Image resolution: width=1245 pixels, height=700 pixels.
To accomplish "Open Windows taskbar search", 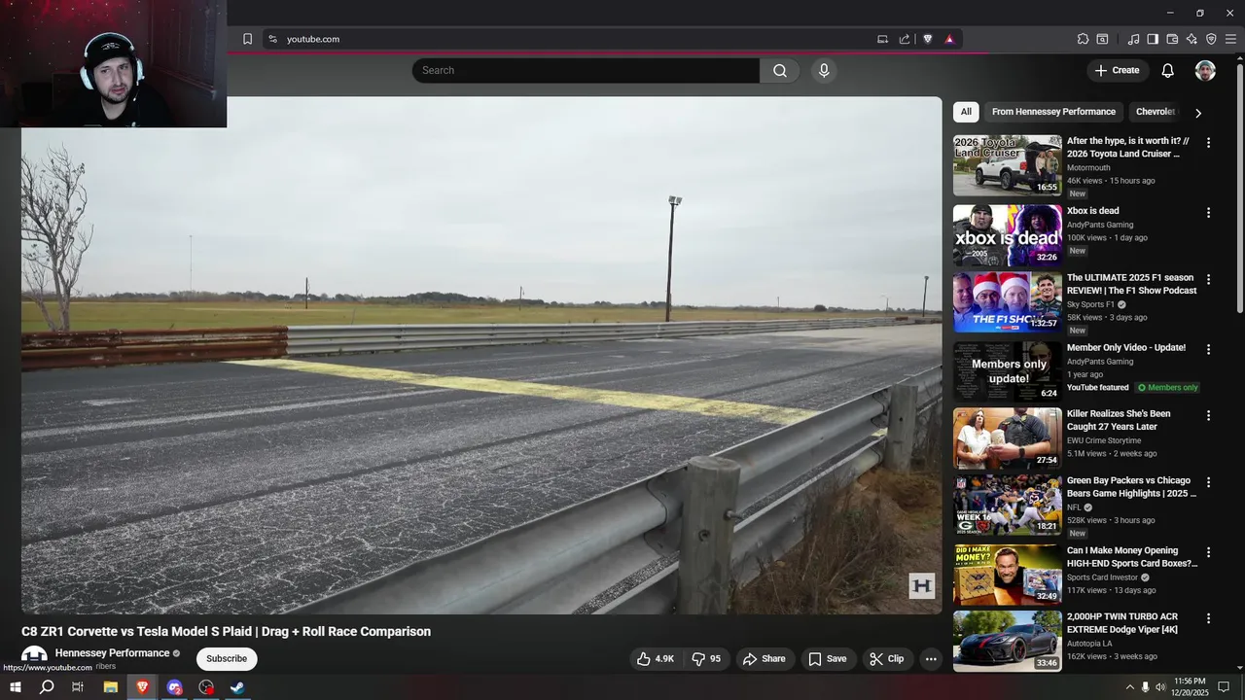I will click(x=47, y=687).
